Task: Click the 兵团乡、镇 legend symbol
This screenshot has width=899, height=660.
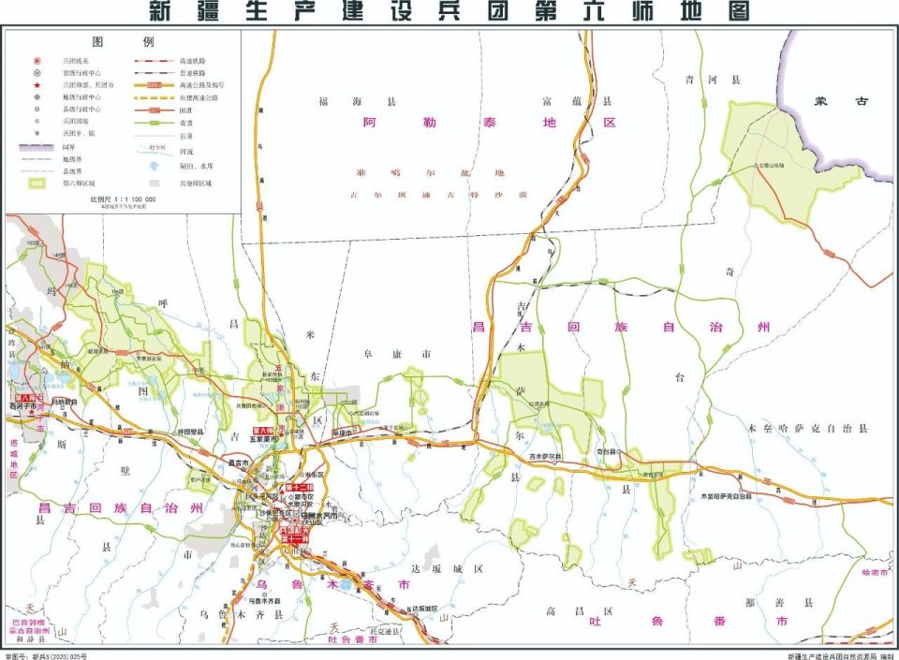Action: click(x=37, y=133)
